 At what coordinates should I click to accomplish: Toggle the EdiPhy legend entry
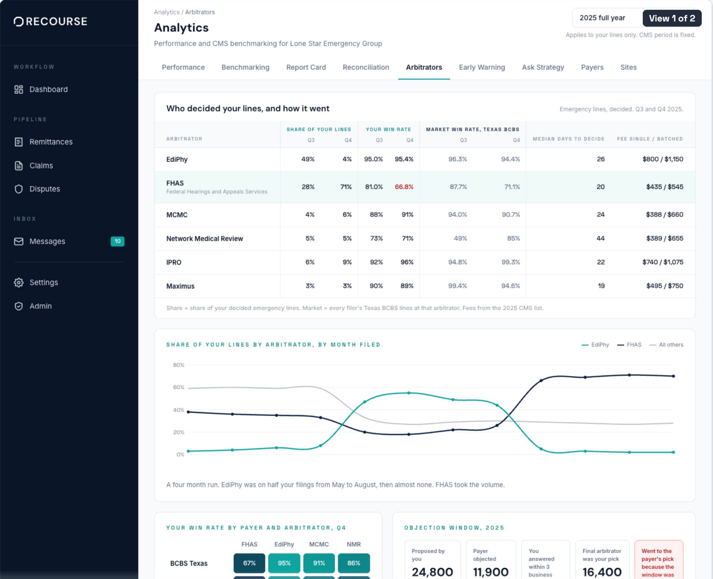(x=595, y=345)
